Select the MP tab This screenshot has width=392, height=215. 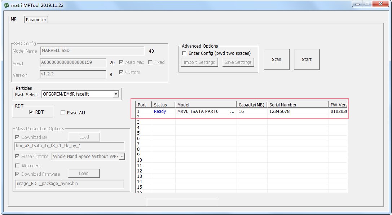14,19
